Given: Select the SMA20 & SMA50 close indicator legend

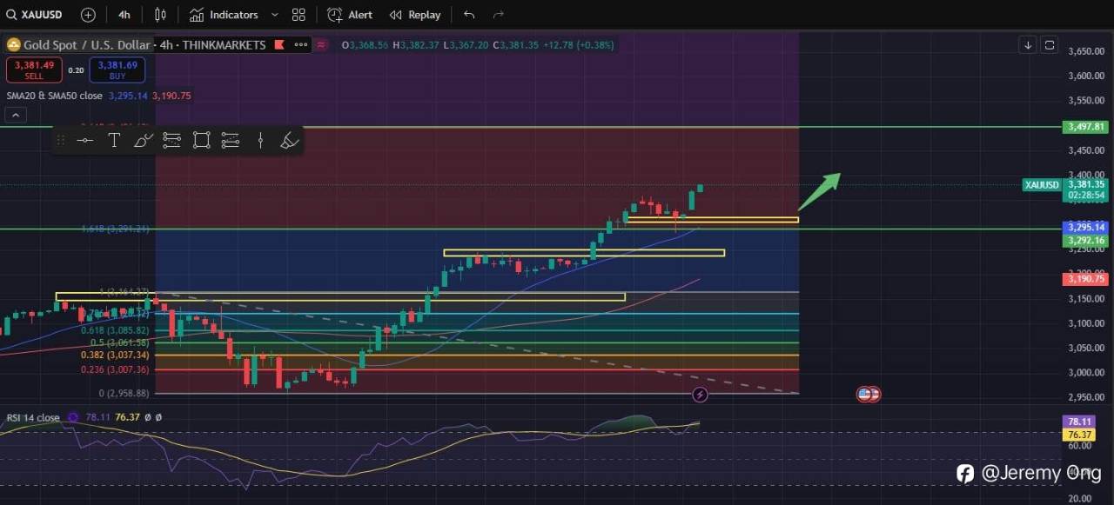Looking at the screenshot, I should click(x=54, y=96).
